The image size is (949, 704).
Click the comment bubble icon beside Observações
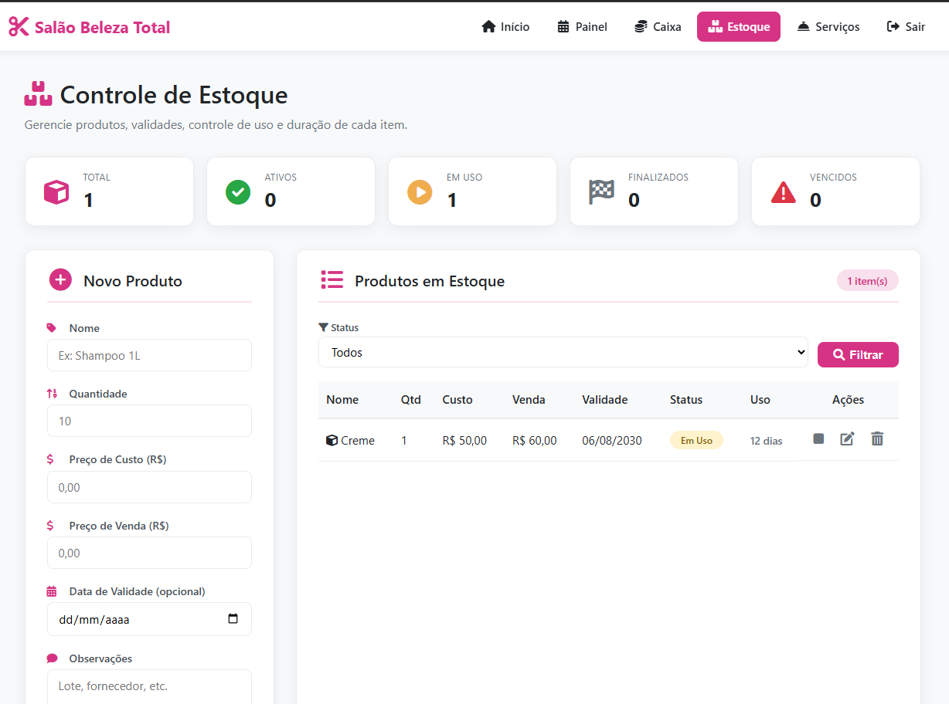coord(52,658)
